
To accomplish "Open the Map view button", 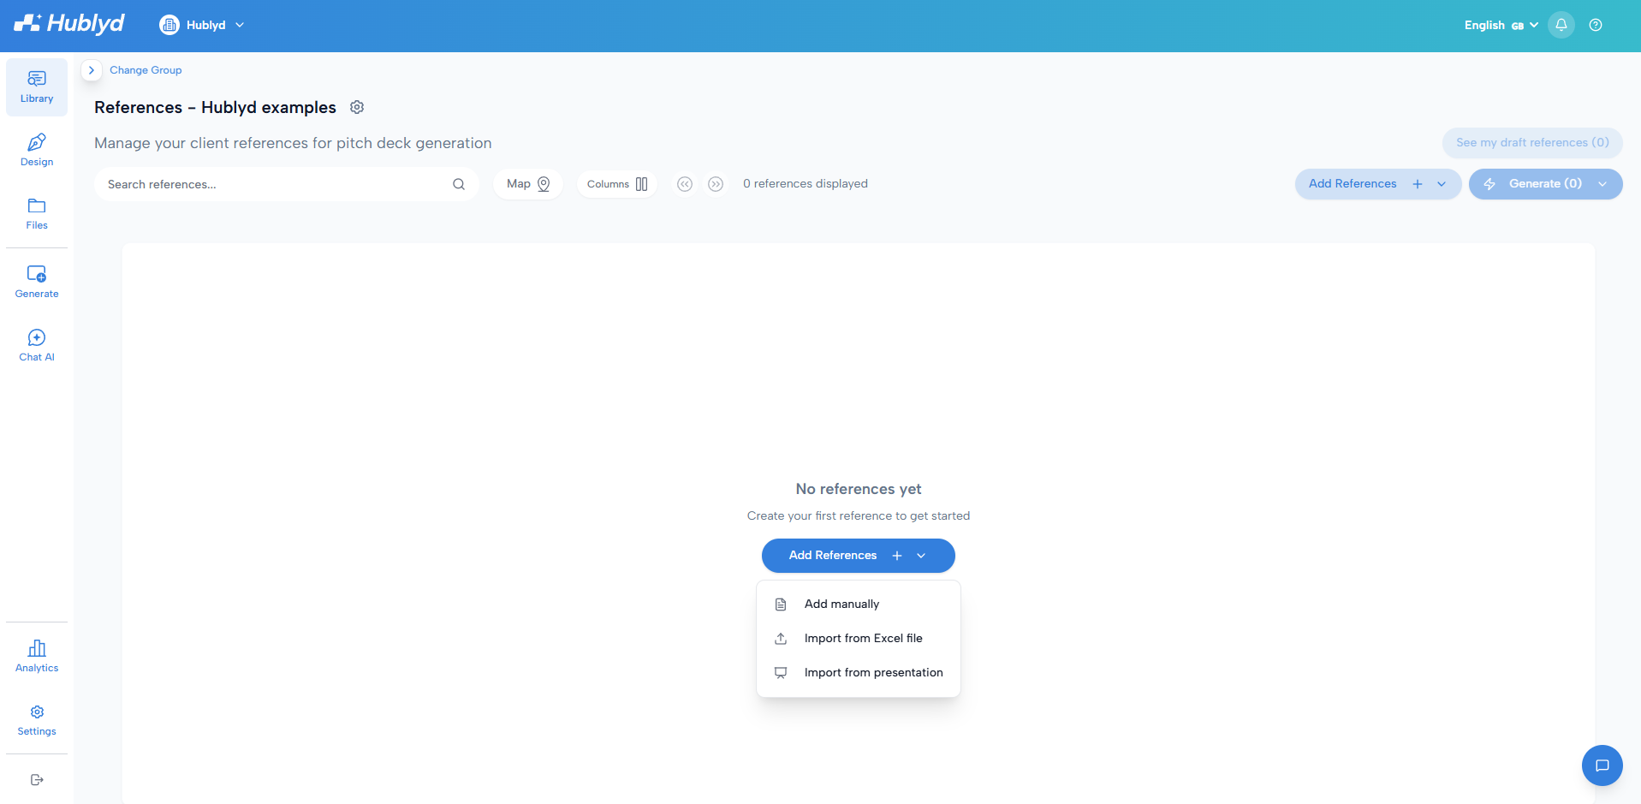I will click(x=528, y=184).
